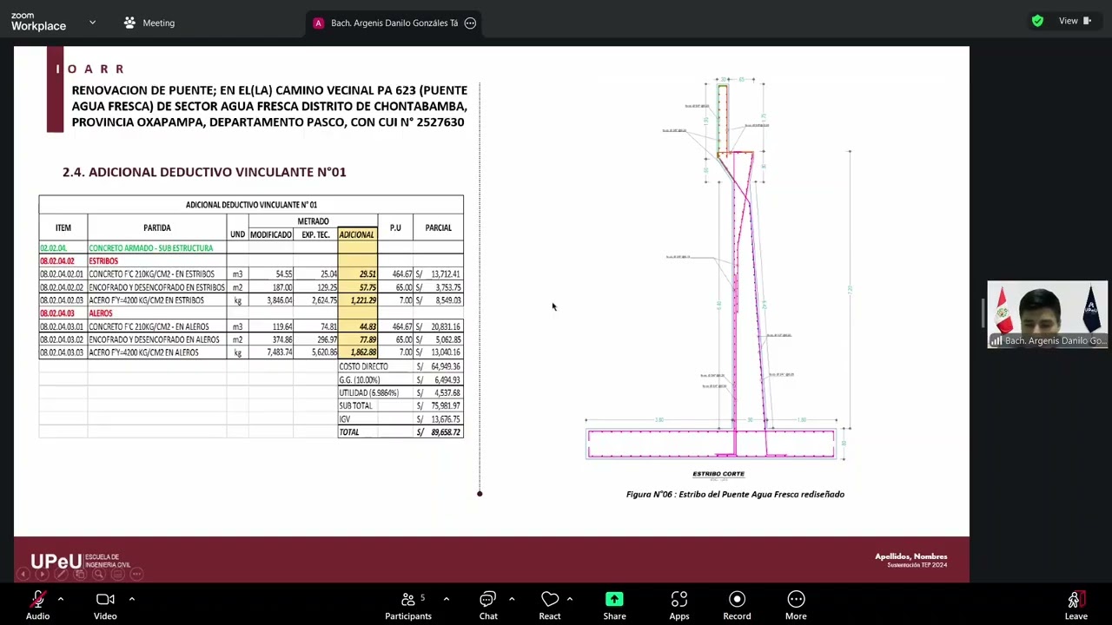The width and height of the screenshot is (1112, 625).
Task: Click the slideshow zoom magnifier icon
Action: (99, 574)
